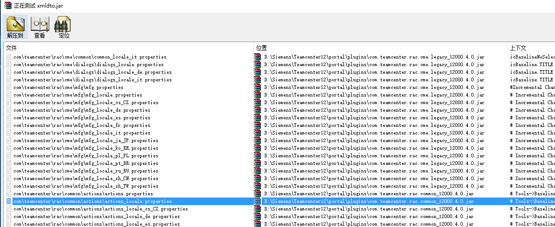Click archive icon in mfg_locale_fr.properties row
The height and width of the screenshot is (227, 555).
point(257,125)
